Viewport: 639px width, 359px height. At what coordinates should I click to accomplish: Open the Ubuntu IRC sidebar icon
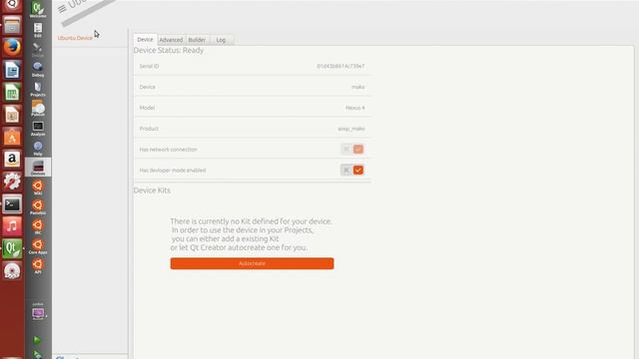(x=38, y=226)
